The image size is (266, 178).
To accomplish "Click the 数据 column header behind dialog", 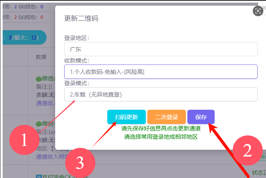I will click(x=41, y=57).
